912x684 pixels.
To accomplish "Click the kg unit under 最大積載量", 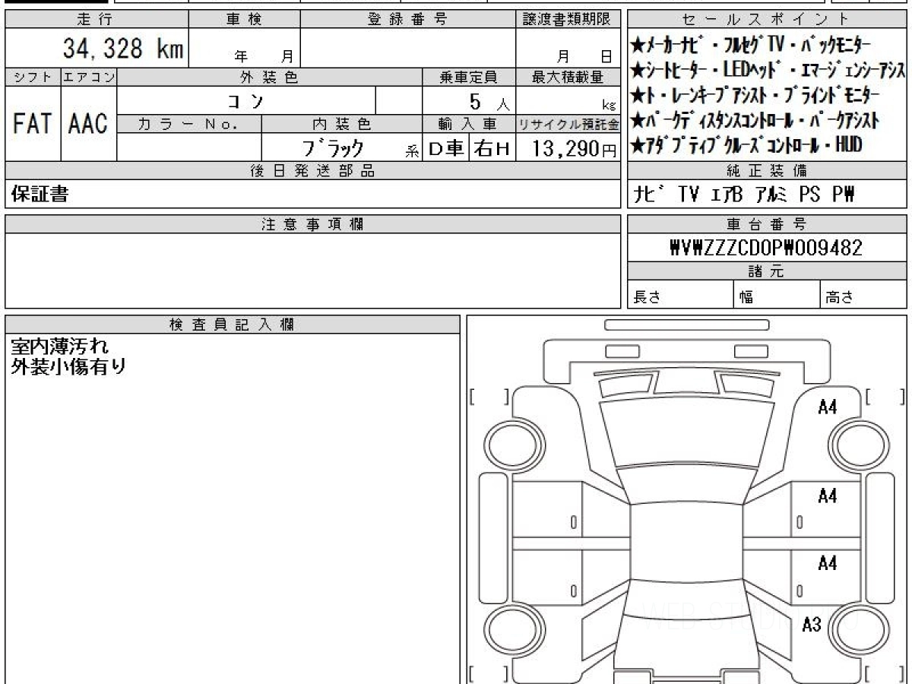I will [610, 106].
